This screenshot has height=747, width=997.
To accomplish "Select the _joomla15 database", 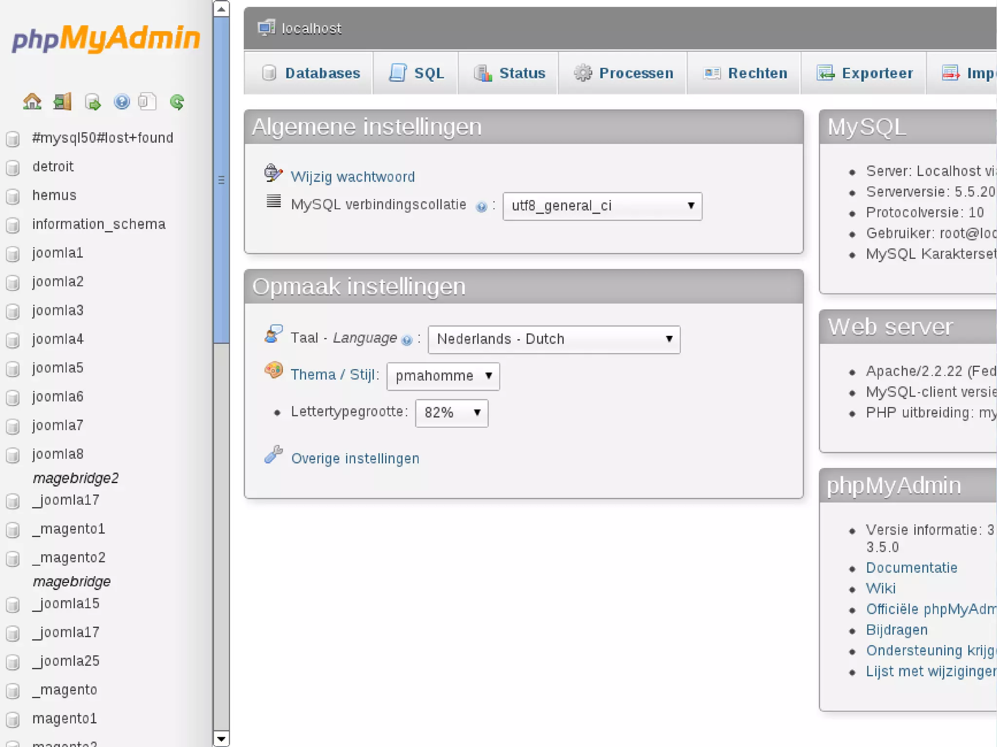I will coord(66,604).
